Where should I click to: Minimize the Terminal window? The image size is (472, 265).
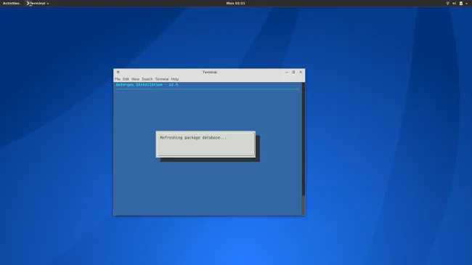pyautogui.click(x=287, y=73)
